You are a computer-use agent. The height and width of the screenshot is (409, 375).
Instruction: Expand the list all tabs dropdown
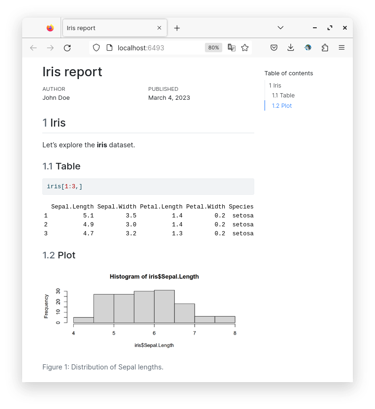[281, 28]
